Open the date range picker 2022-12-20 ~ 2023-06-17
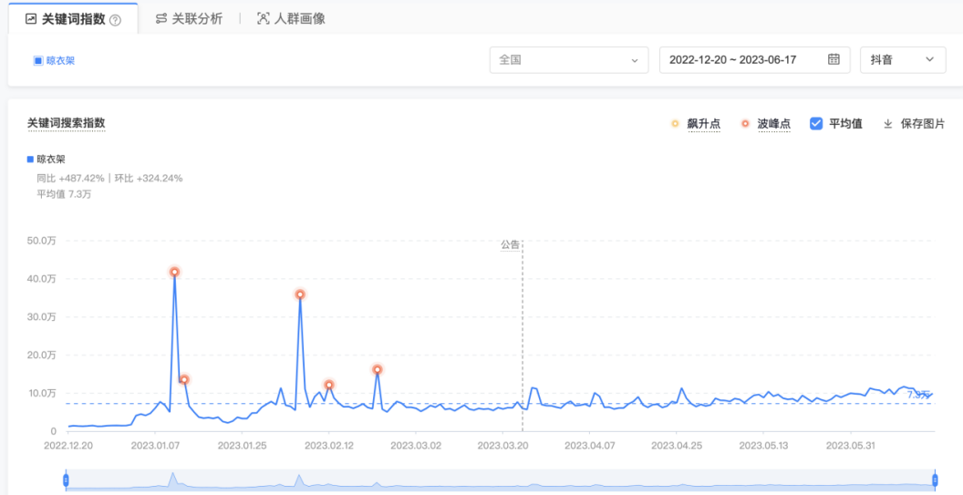 click(x=743, y=60)
